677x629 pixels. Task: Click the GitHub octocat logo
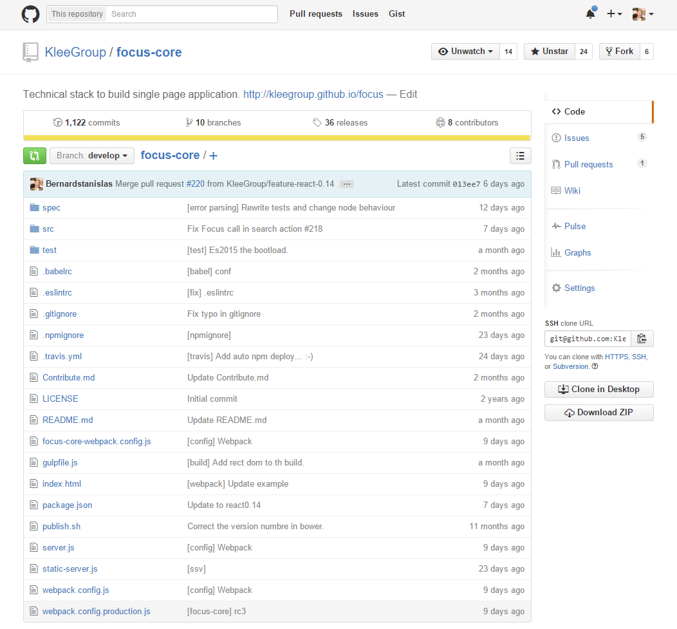pos(30,14)
